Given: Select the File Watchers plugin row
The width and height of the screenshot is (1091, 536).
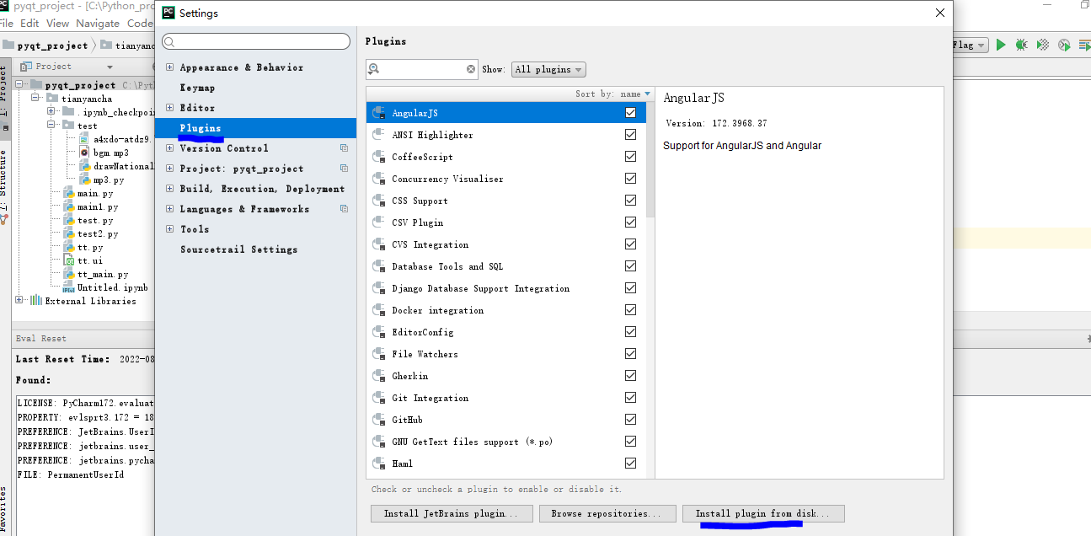Looking at the screenshot, I should tap(506, 354).
